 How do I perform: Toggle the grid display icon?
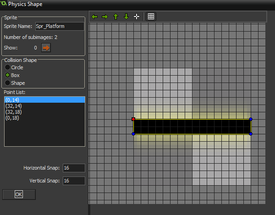click(151, 17)
